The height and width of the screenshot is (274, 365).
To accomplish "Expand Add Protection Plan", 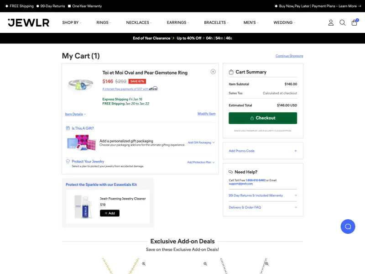I will tap(201, 162).
